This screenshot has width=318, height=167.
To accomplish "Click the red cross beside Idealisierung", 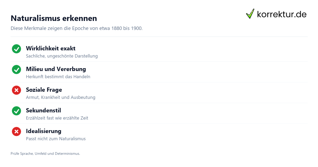I will coord(16,131).
